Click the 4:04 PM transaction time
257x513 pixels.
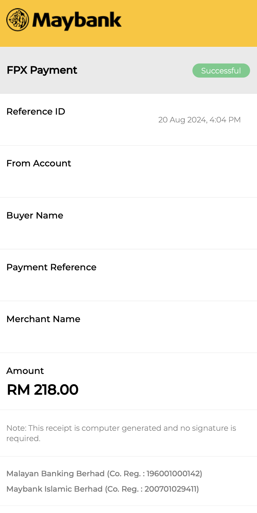click(225, 120)
